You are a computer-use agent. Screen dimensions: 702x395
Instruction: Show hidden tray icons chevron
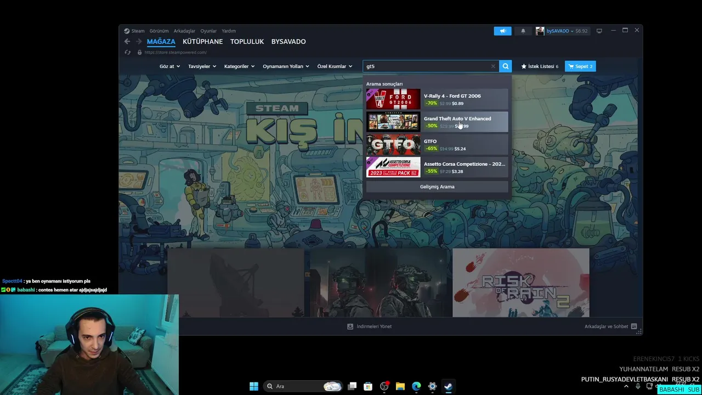point(626,386)
